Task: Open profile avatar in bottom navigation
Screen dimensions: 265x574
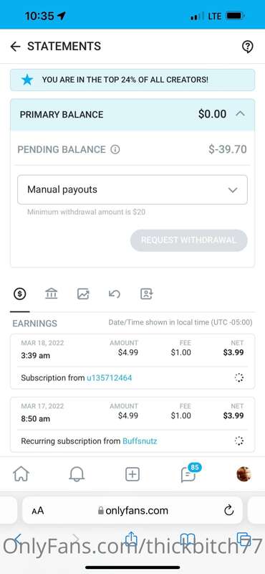Action: pyautogui.click(x=244, y=474)
